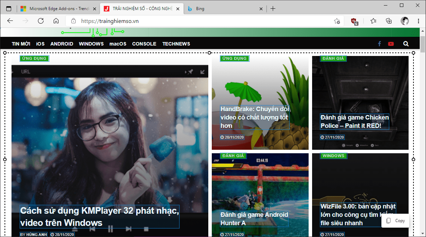Open the Favorites list star icon
The width and height of the screenshot is (426, 237).
coord(373,21)
